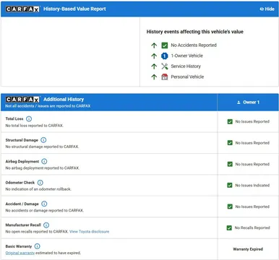Click the Structural Damage green check mark

click(x=230, y=143)
